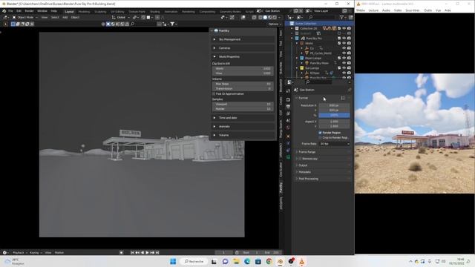Pin the Gas Station properties context
This screenshot has width=475, height=267.
[350, 90]
